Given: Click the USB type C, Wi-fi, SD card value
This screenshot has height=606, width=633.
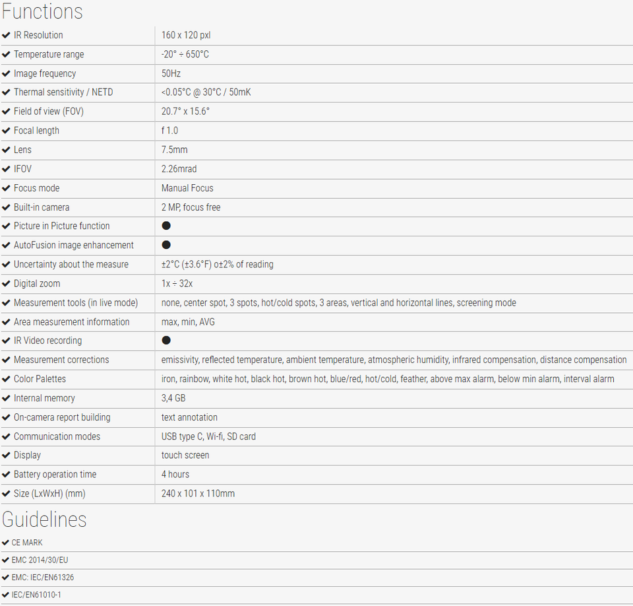Looking at the screenshot, I should pyautogui.click(x=208, y=436).
